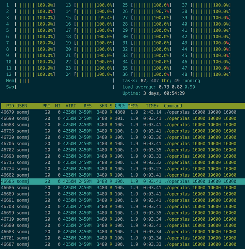Click the '0:03.32' TIME+ value
Screen dimensions: 245x249
pos(152,162)
